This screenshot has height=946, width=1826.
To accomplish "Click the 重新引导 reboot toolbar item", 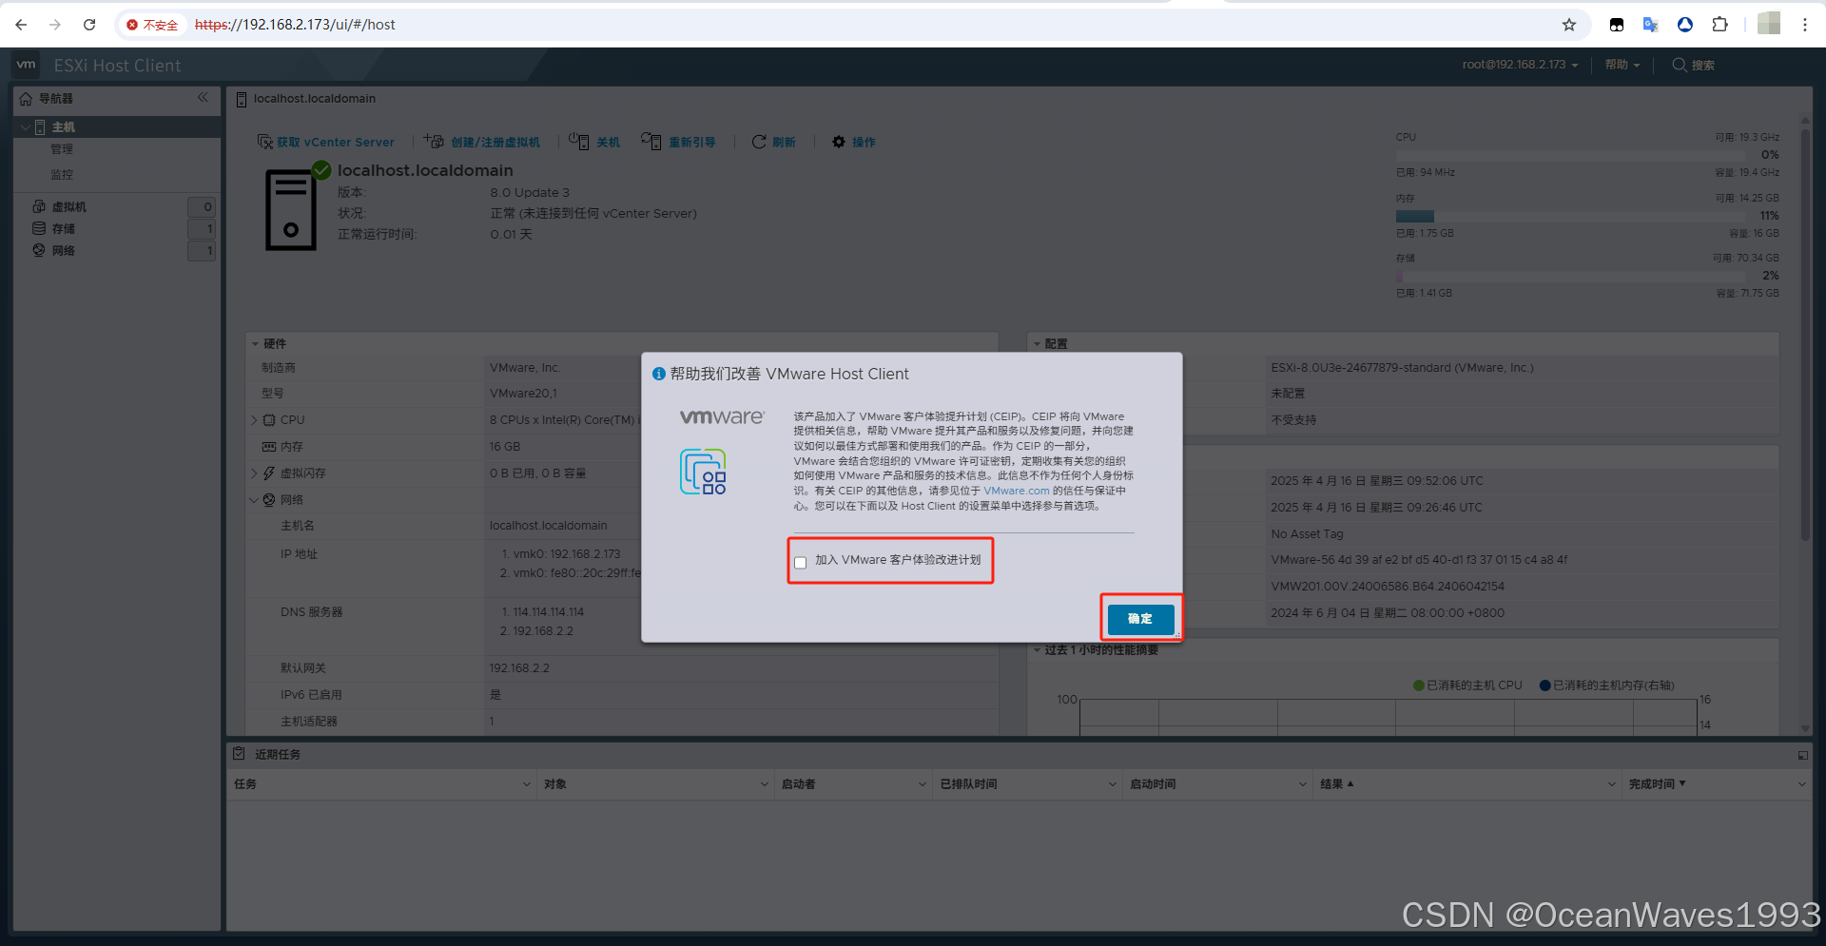I will (x=678, y=142).
